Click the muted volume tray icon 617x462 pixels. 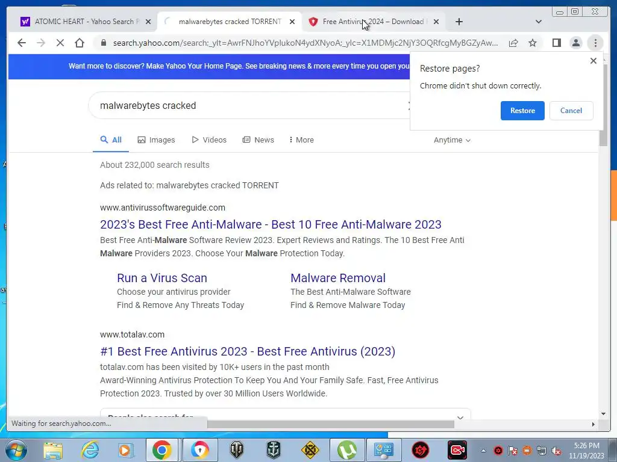pos(556,451)
